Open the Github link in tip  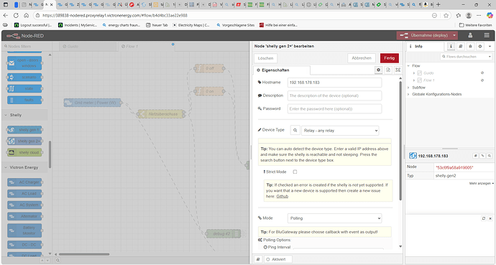(283, 196)
